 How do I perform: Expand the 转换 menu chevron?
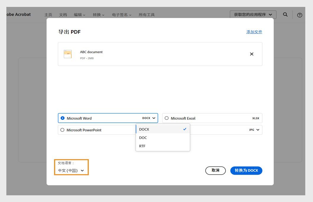[x=103, y=14]
